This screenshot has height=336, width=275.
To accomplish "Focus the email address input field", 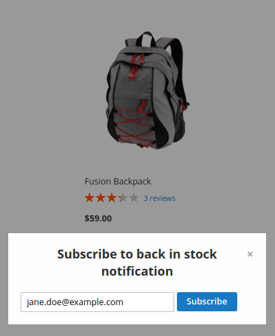I will (97, 302).
